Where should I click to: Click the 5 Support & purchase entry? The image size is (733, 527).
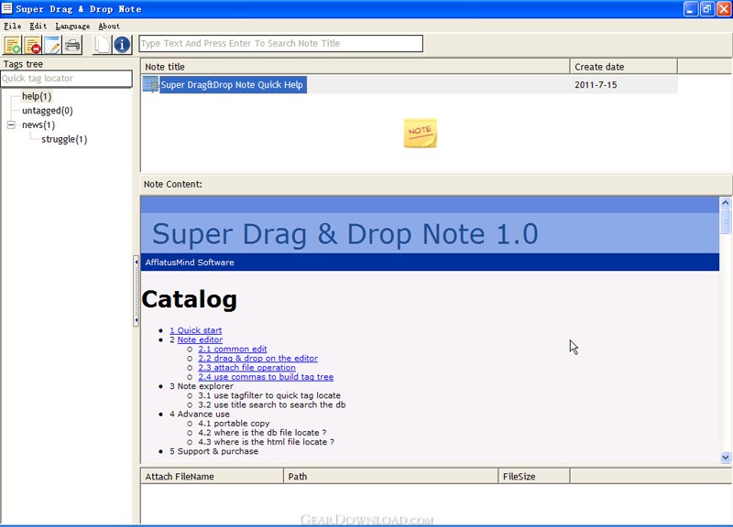[214, 451]
